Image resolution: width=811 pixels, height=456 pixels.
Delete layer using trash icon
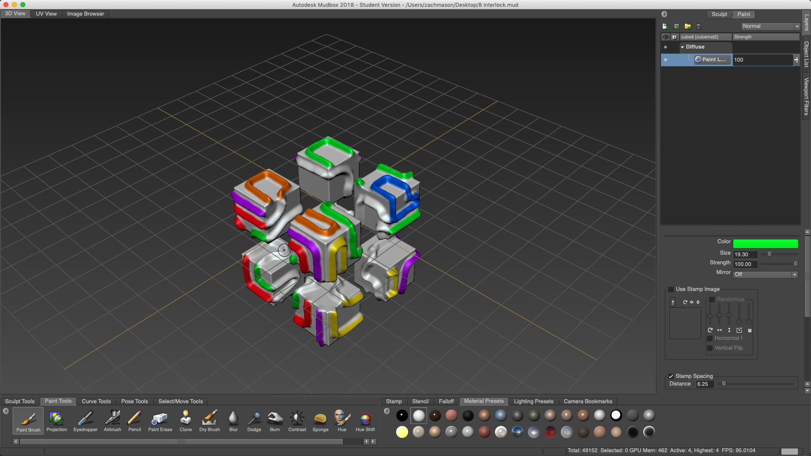tap(699, 27)
